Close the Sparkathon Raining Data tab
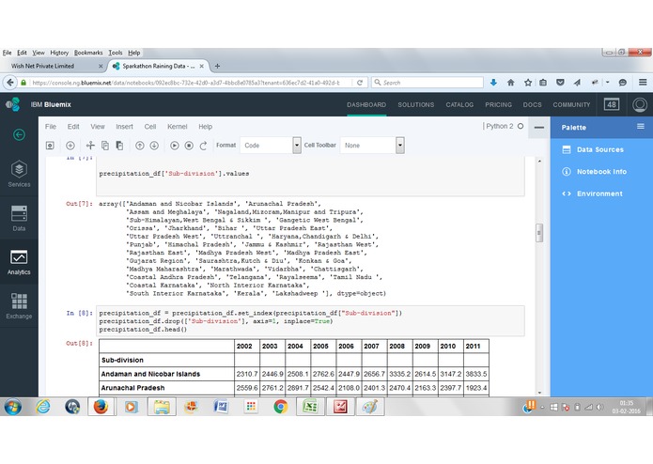 click(202, 66)
